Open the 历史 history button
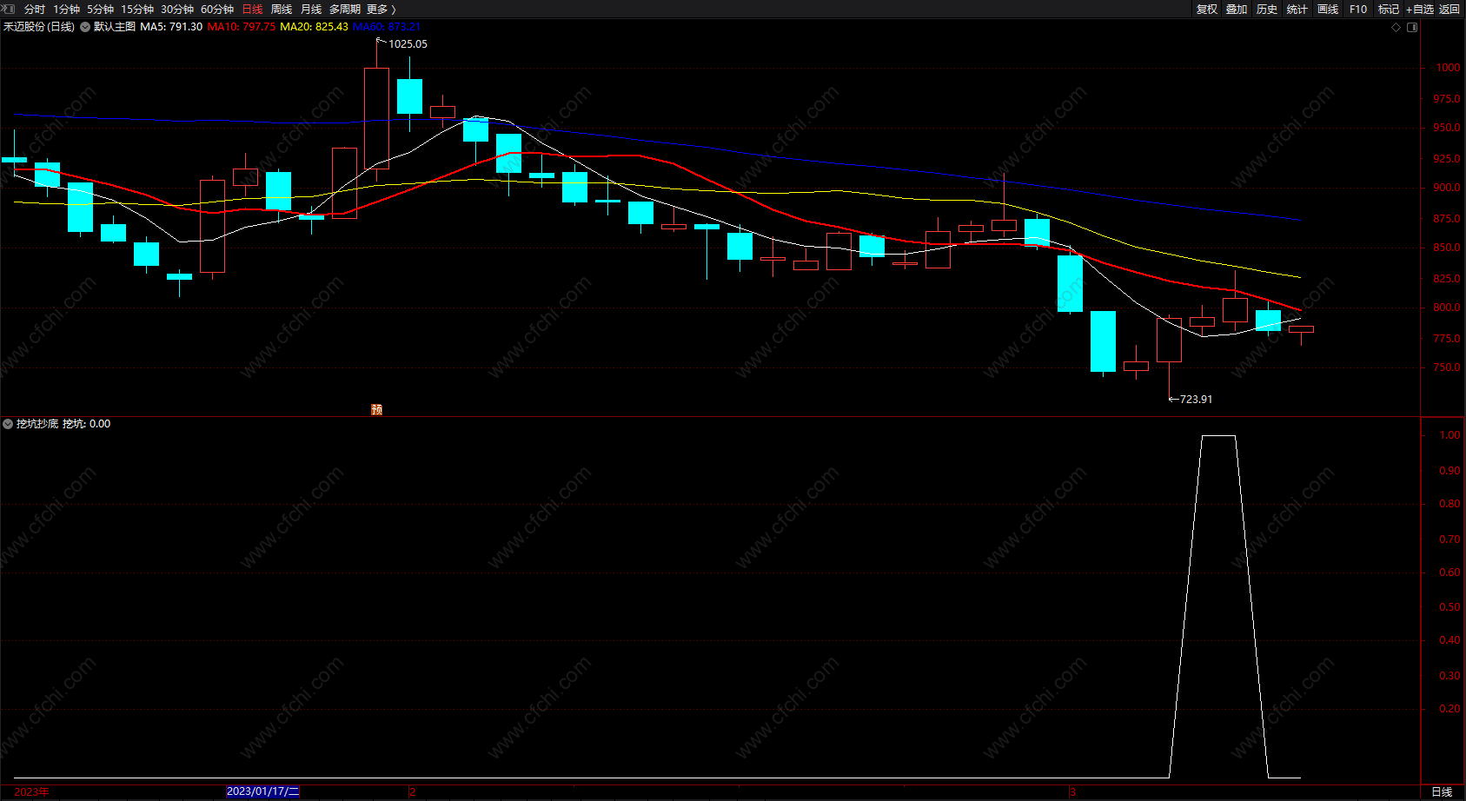Viewport: 1466px width, 801px height. (x=1267, y=10)
